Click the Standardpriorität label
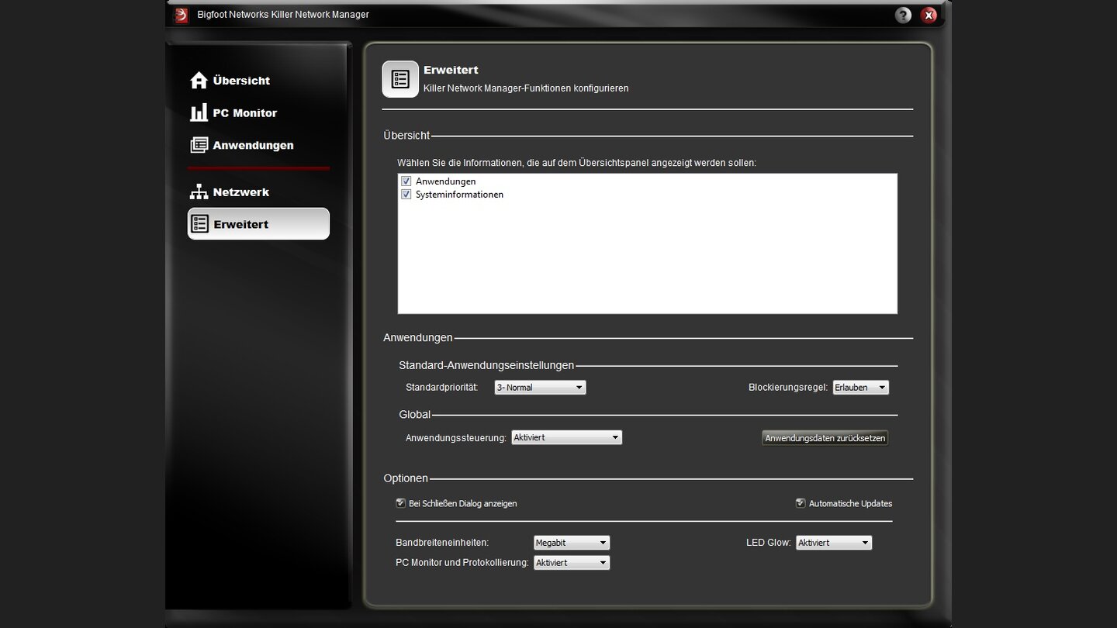Image resolution: width=1117 pixels, height=628 pixels. coord(442,388)
